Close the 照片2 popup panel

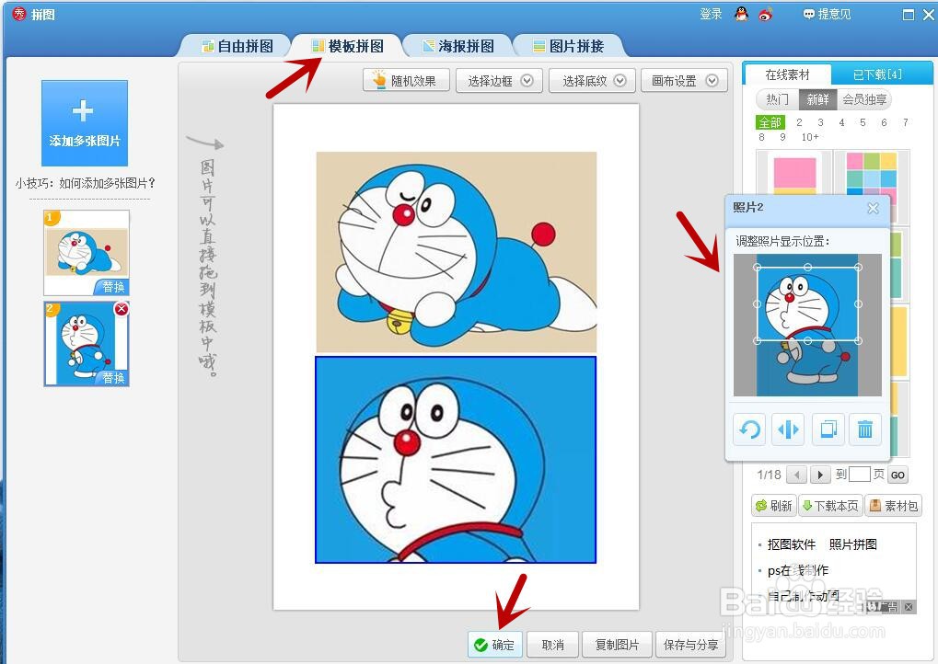coord(873,208)
